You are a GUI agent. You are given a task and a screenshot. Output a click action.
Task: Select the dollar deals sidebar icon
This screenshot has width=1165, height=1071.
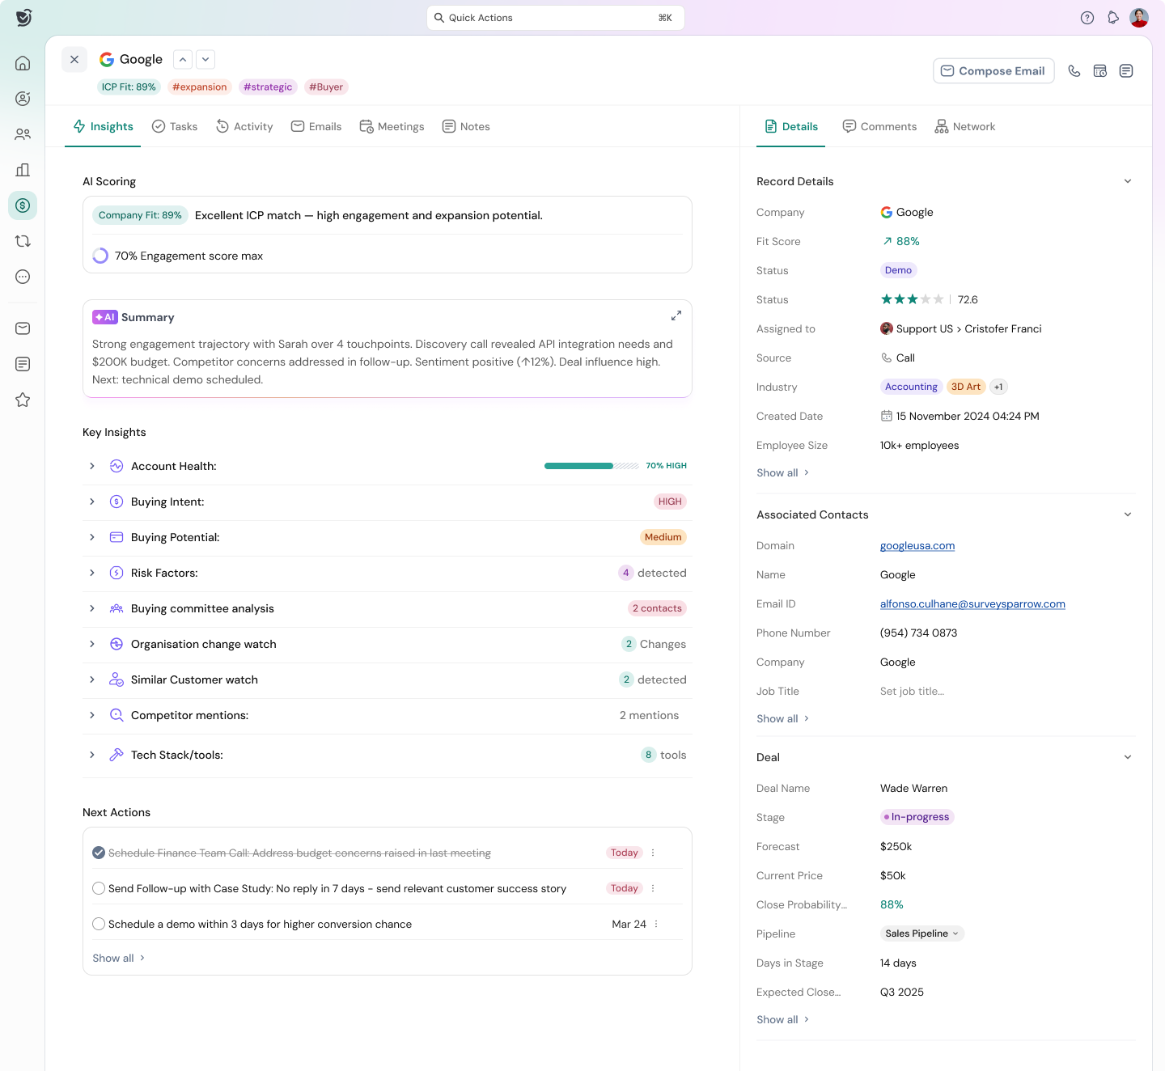coord(23,205)
